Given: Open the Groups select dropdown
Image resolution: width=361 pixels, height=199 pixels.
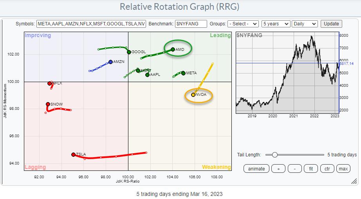Looking at the screenshot, I should pos(243,24).
